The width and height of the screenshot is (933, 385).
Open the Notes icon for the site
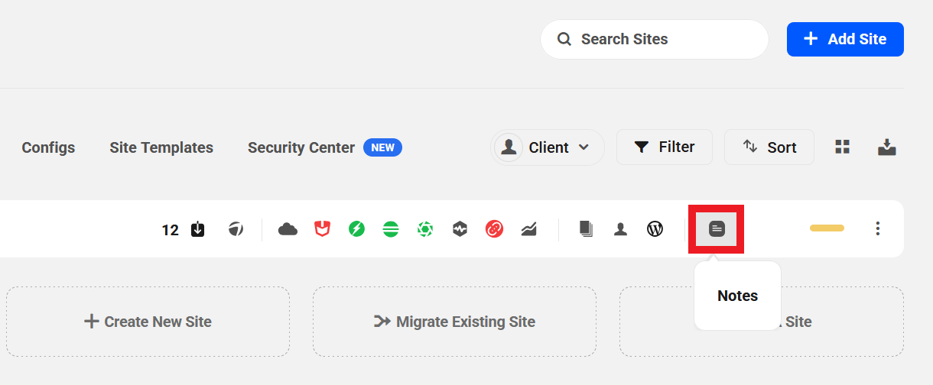coord(717,228)
